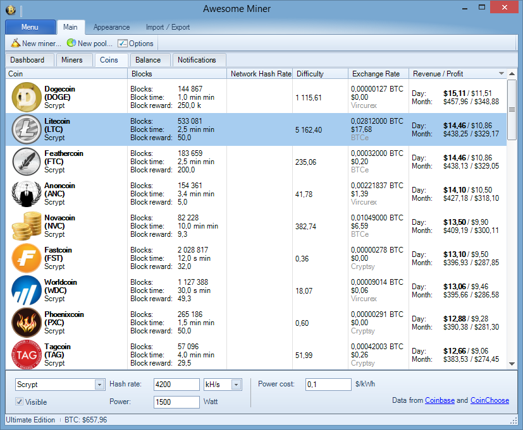
Task: Click the New pool globe icon
Action: 71,43
